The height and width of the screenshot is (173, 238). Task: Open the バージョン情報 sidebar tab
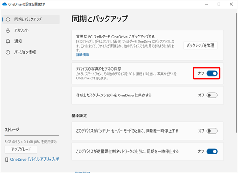pyautogui.click(x=31, y=52)
